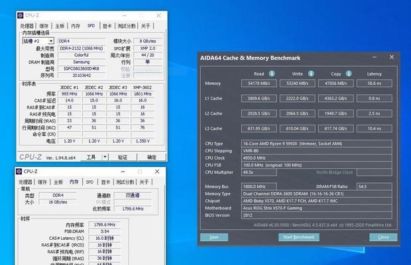Click the Copy info icon in AIDA64
The image size is (411, 265).
[349, 74]
